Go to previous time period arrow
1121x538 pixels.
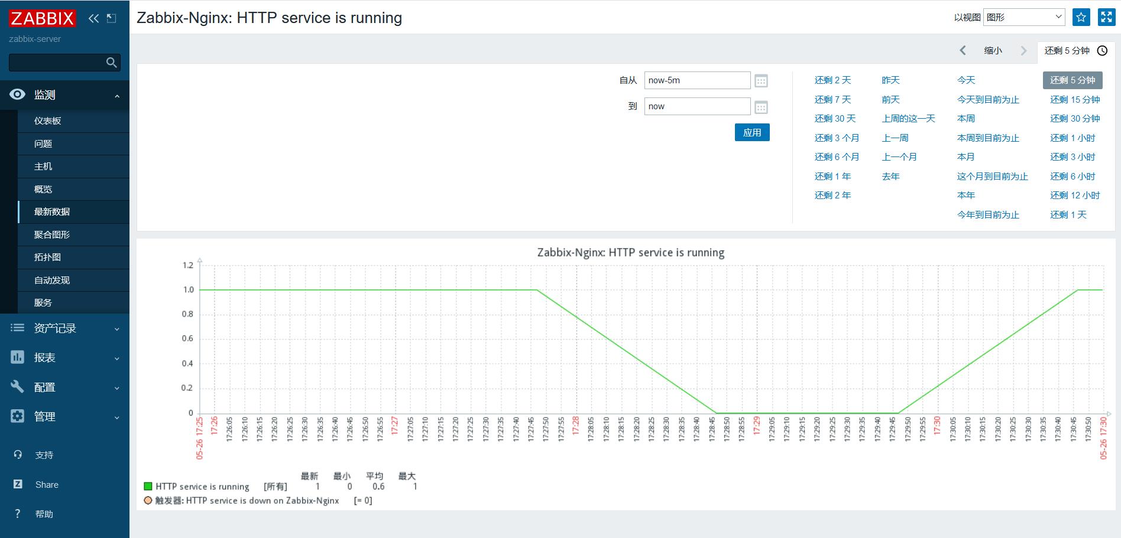[963, 51]
